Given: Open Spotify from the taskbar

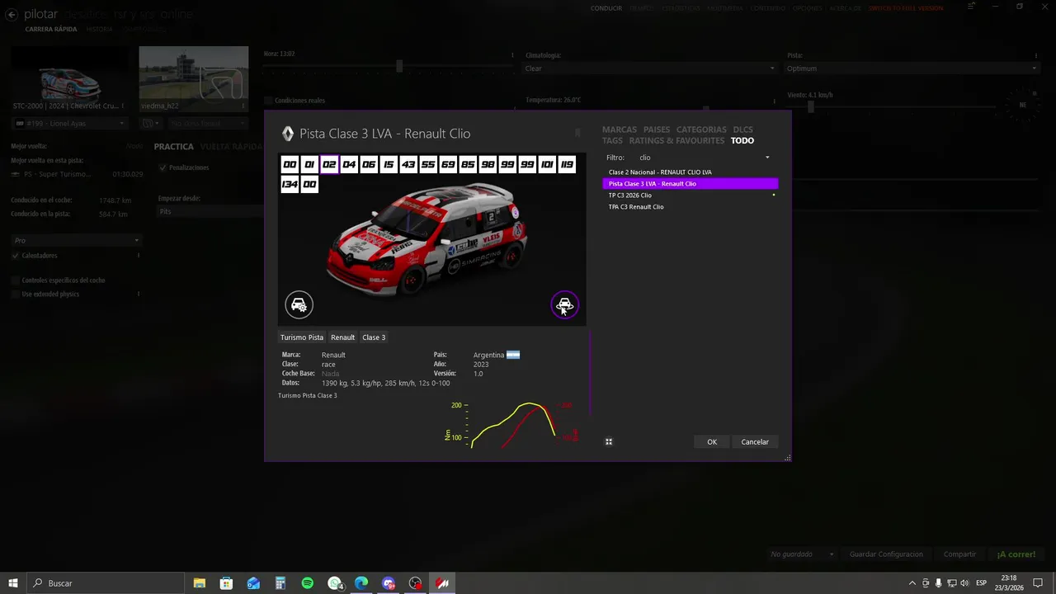Looking at the screenshot, I should 308,583.
